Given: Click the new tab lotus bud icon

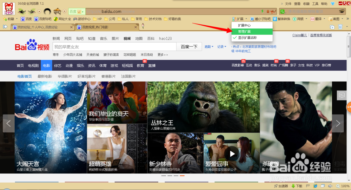Looking at the screenshot, I should click(143, 26).
